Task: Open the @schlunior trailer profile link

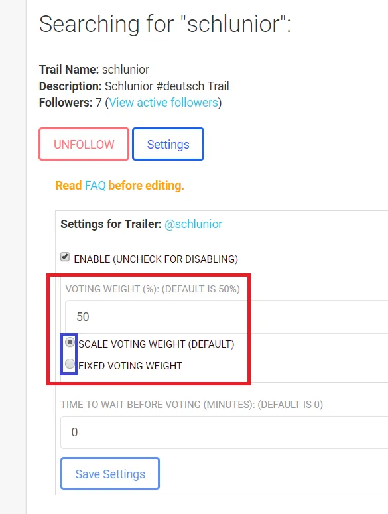Action: (194, 224)
